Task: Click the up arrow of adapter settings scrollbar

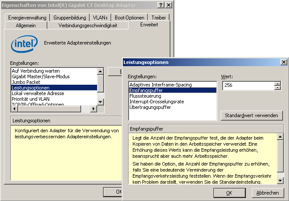Action: pos(100,71)
